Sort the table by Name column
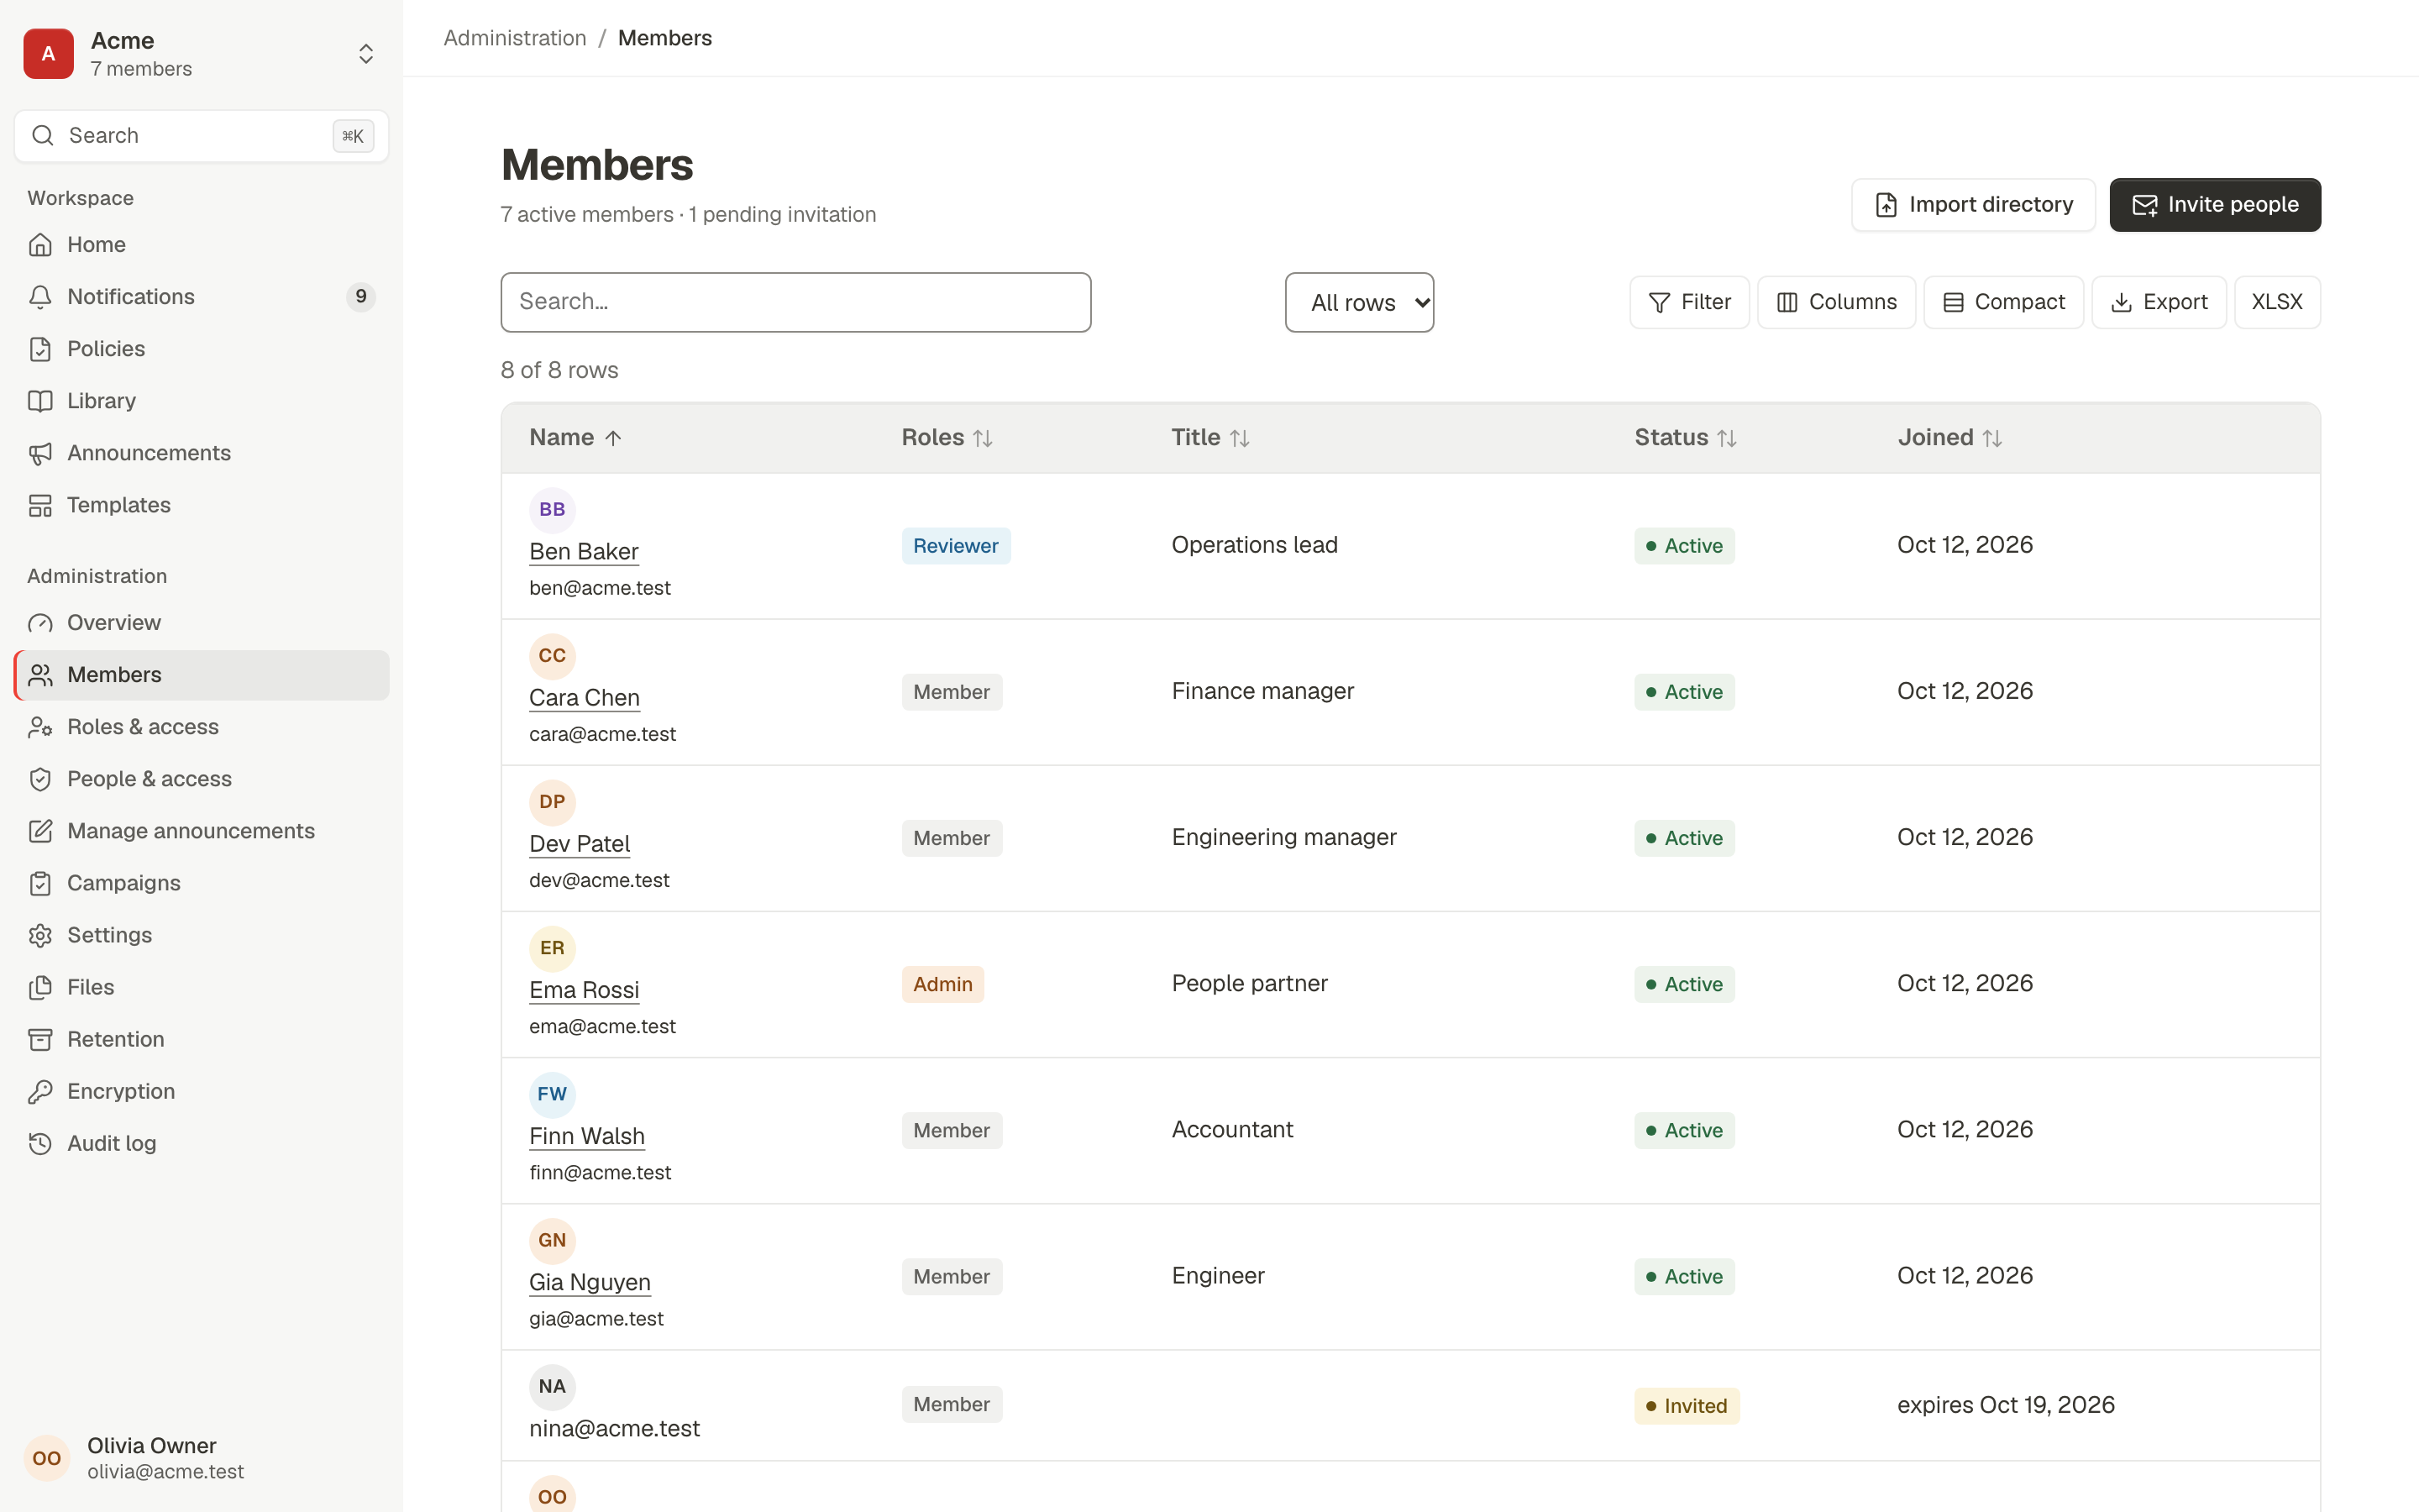Image resolution: width=2419 pixels, height=1512 pixels. 575,438
